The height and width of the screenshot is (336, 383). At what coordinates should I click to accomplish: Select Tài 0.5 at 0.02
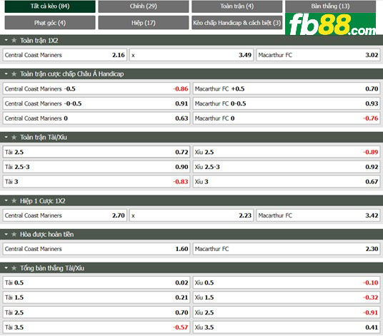pyautogui.click(x=96, y=282)
